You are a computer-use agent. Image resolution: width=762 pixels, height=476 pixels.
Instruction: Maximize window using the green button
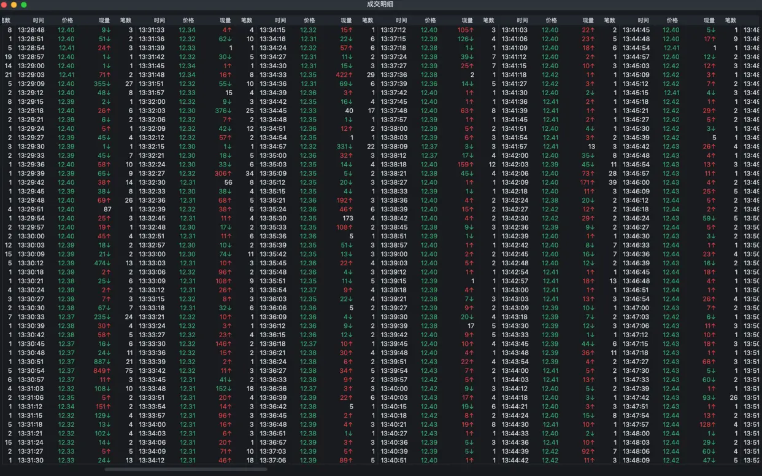(x=24, y=4)
